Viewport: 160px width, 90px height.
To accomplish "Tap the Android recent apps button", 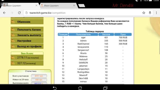I will click(x=105, y=88).
